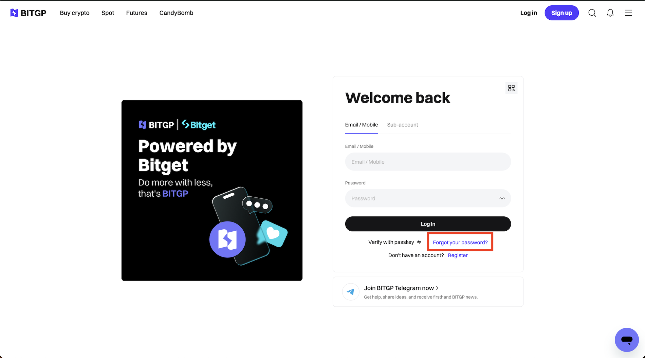The height and width of the screenshot is (358, 645).
Task: Open the search magnifier icon
Action: pyautogui.click(x=592, y=13)
